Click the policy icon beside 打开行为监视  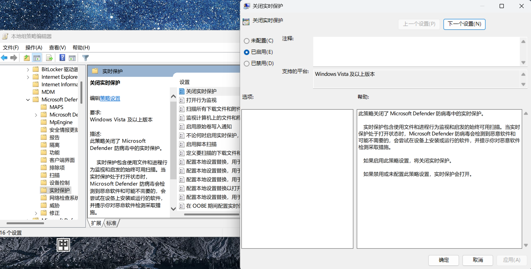[182, 100]
